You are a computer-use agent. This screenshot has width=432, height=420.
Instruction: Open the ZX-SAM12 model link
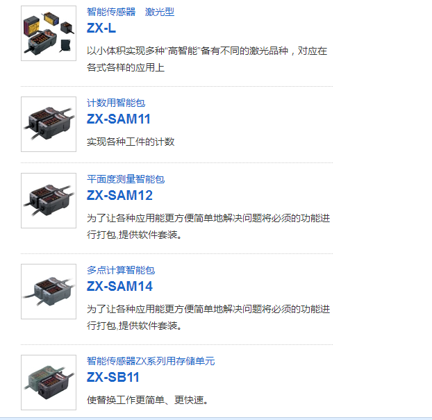coord(119,195)
